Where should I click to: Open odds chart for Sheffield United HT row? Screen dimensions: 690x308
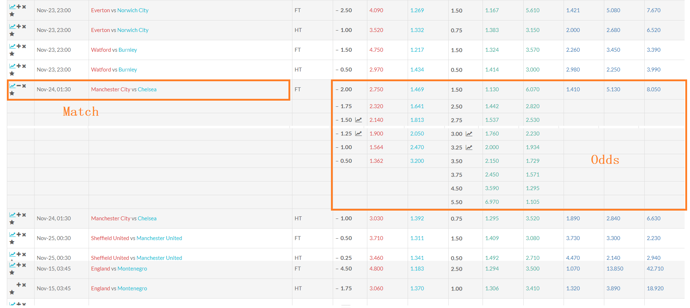(x=12, y=254)
